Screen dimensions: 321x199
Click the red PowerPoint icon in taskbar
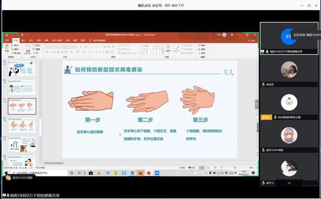click(148, 173)
